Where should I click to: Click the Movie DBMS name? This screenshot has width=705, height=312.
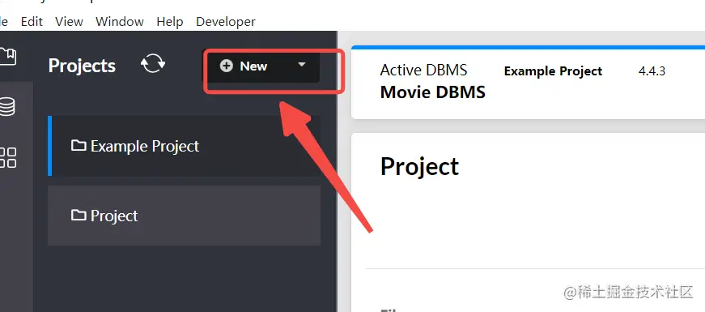click(x=432, y=92)
